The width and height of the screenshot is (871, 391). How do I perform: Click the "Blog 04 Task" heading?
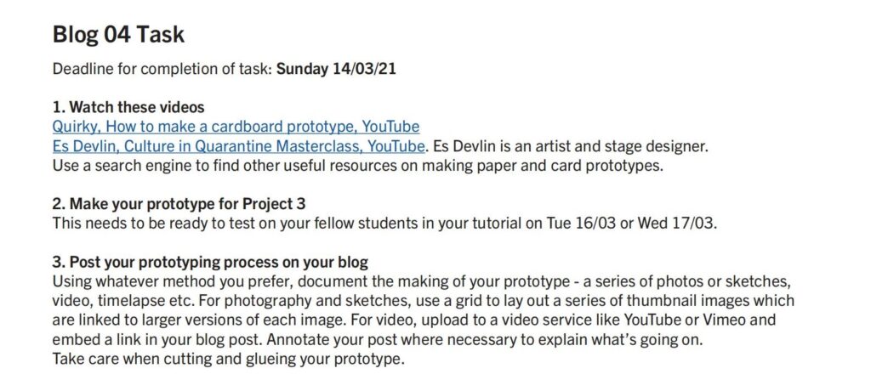point(118,35)
